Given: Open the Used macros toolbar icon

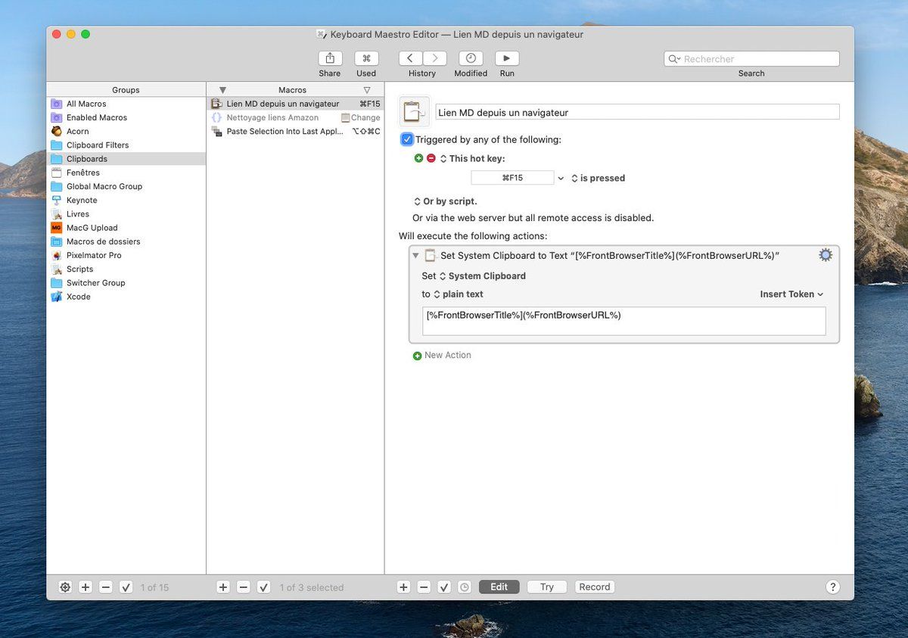Looking at the screenshot, I should click(366, 58).
